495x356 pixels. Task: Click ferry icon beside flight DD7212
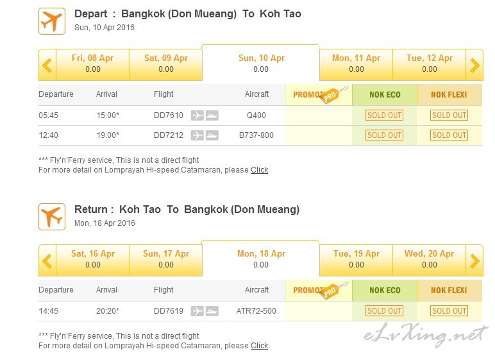212,135
